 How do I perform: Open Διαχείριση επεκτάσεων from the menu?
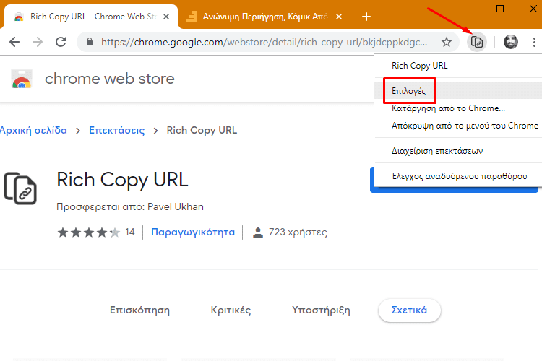[x=458, y=151]
